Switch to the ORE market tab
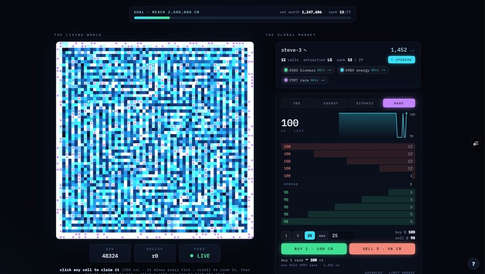 click(x=297, y=103)
